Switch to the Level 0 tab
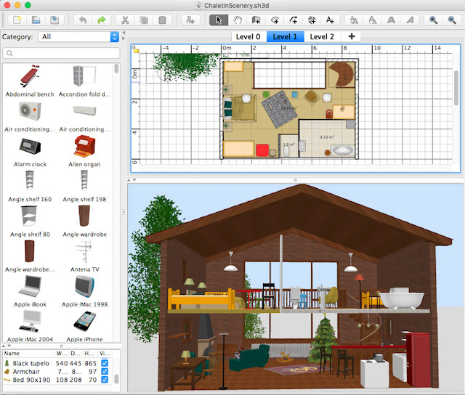This screenshot has width=465, height=395. [x=248, y=36]
